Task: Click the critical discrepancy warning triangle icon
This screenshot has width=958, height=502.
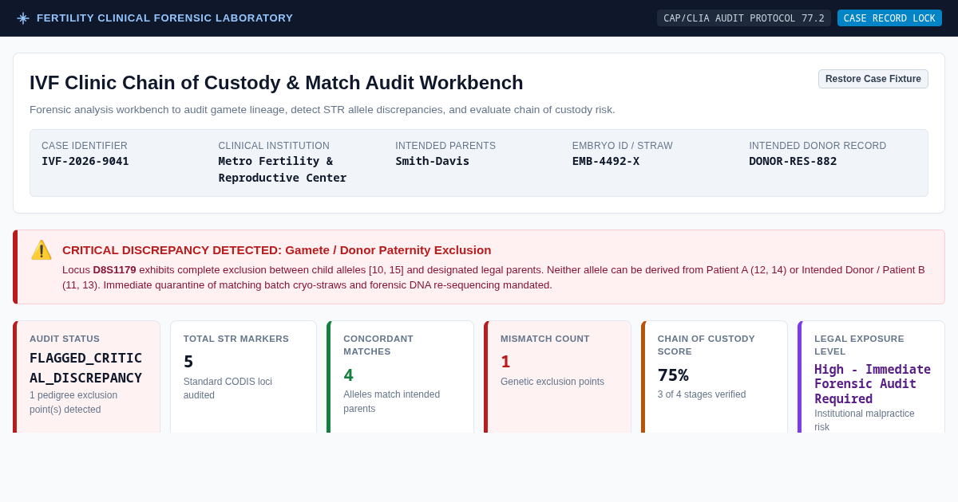Action: [42, 250]
